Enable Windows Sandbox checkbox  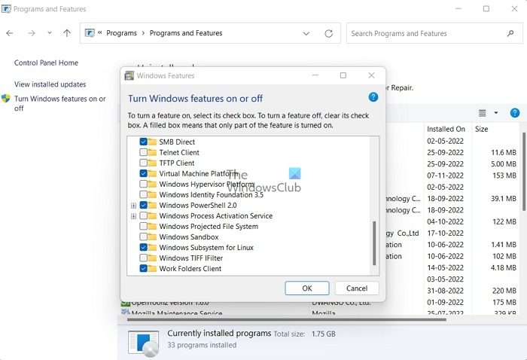click(144, 237)
